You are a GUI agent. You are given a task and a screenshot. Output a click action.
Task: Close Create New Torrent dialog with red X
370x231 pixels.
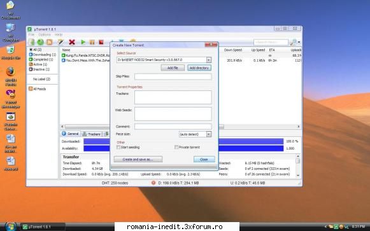(x=211, y=45)
